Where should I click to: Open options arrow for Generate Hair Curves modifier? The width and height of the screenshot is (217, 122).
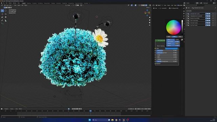211,14
